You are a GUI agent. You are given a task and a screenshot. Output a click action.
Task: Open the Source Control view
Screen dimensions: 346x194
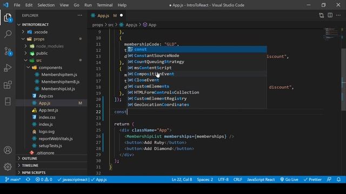[8, 51]
